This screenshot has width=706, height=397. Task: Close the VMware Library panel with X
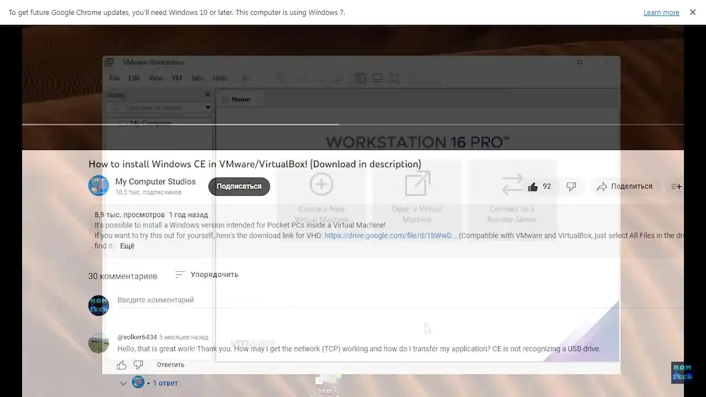pos(207,95)
